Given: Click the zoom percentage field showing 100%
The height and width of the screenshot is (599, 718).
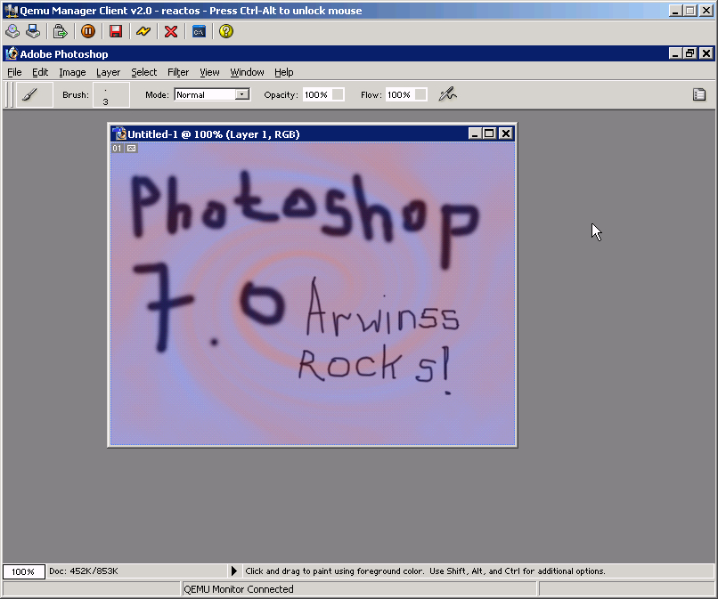Looking at the screenshot, I should tap(24, 571).
